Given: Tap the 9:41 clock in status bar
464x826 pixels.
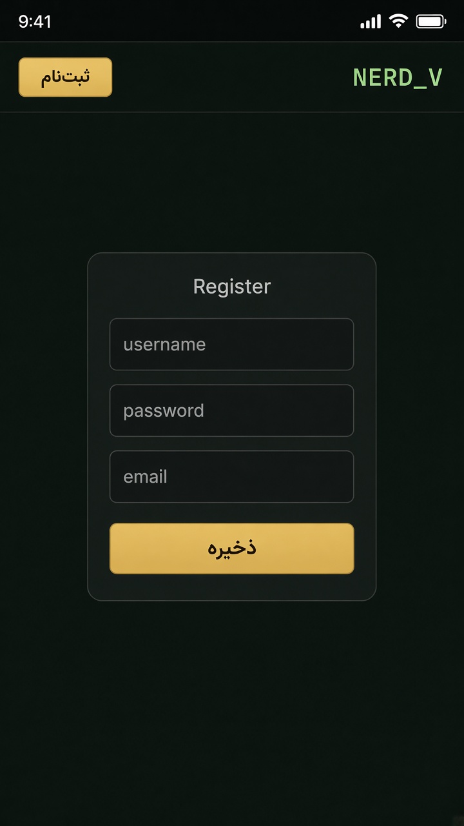Looking at the screenshot, I should tap(35, 22).
